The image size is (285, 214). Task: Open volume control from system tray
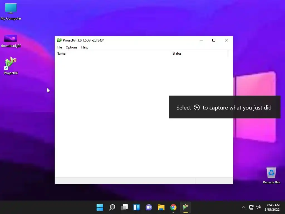coord(258,207)
